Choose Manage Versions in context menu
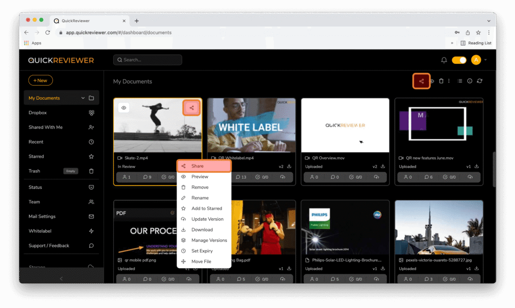Screen dimensions: 515x308 [209, 240]
